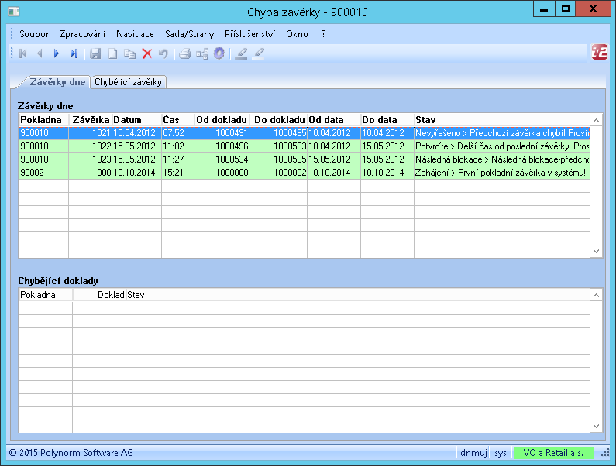Select the dark pen edit icon
Image resolution: width=616 pixels, height=466 pixels.
(x=241, y=53)
